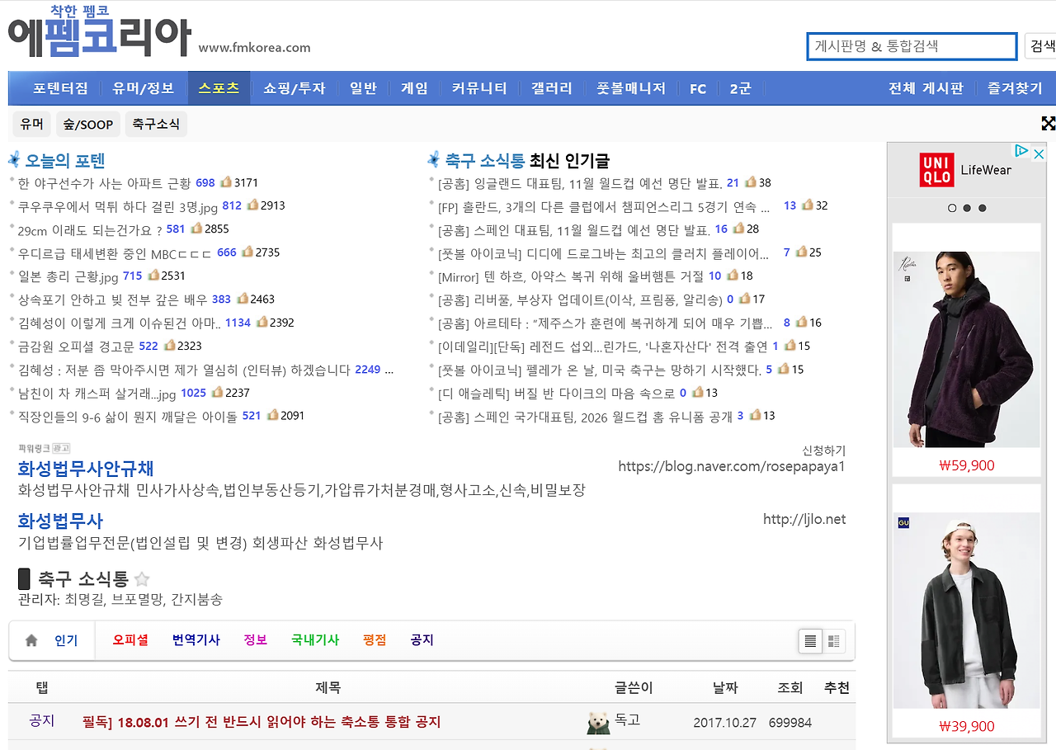1056x750 pixels.
Task: Click the 글쓴이 column header
Action: [634, 687]
